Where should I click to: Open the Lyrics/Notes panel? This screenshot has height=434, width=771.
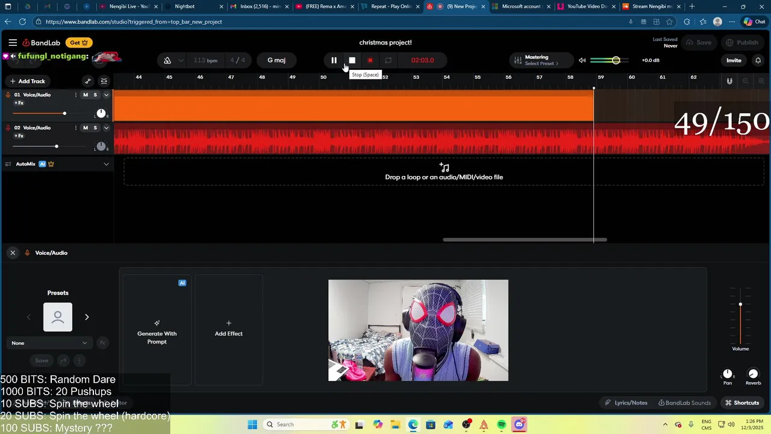click(x=626, y=403)
